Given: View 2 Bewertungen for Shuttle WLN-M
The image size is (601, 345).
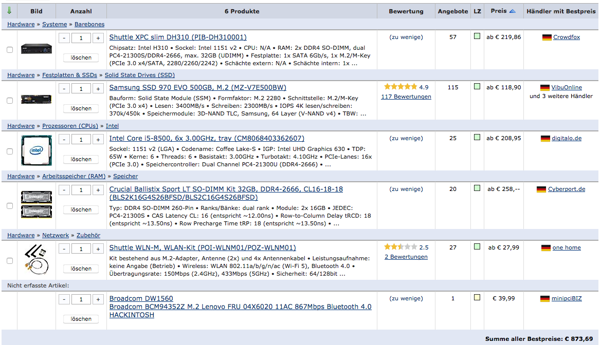Looking at the screenshot, I should (406, 257).
